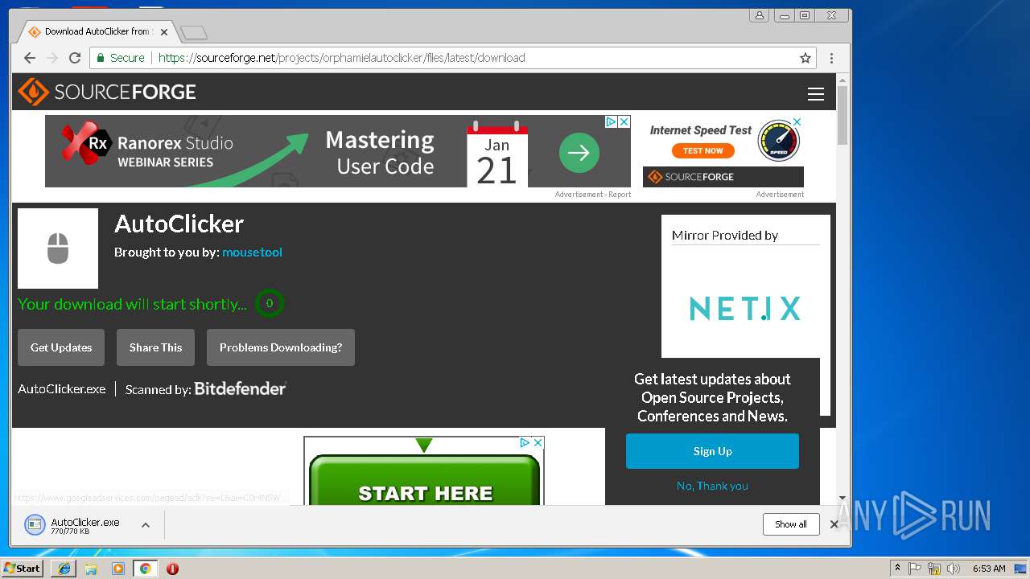
Task: Bookmark this page with star icon
Action: coord(805,58)
